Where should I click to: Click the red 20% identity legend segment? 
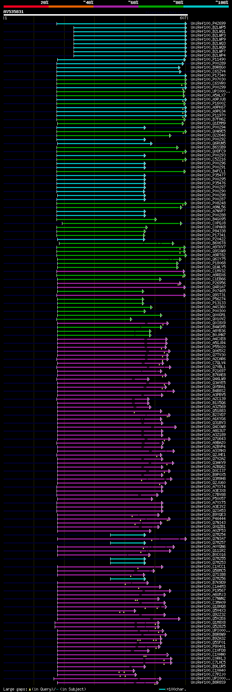point(26,7)
